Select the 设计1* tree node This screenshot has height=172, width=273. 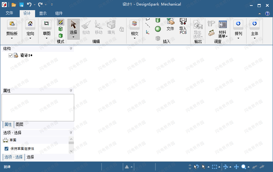26,55
